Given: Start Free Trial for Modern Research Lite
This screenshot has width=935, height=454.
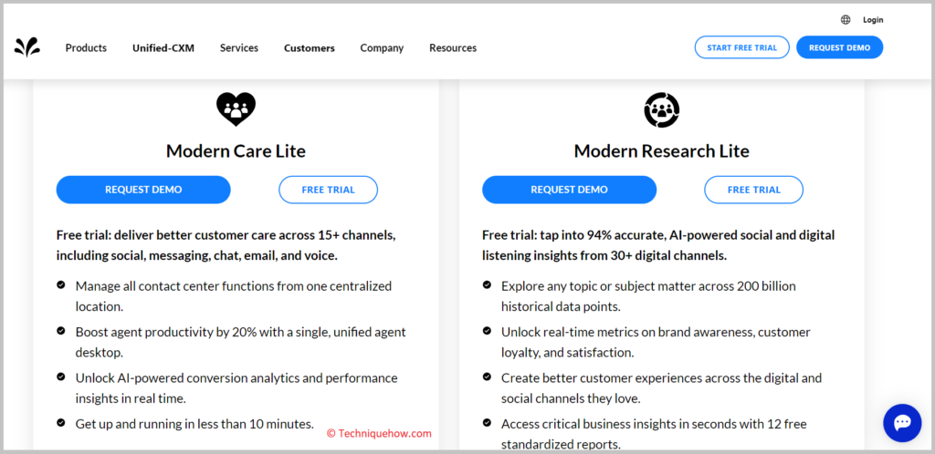Looking at the screenshot, I should [753, 190].
